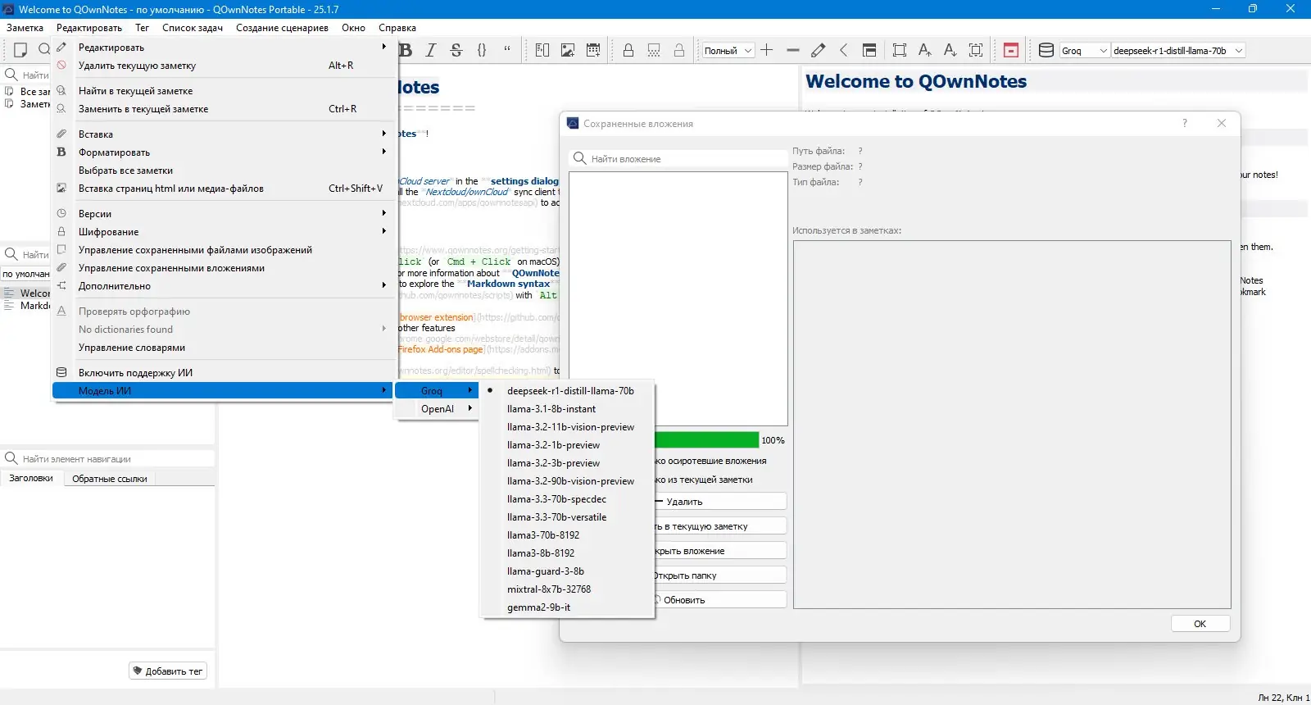The height and width of the screenshot is (705, 1311).
Task: Click the AI database icon beside Groq
Action: [x=1046, y=50]
